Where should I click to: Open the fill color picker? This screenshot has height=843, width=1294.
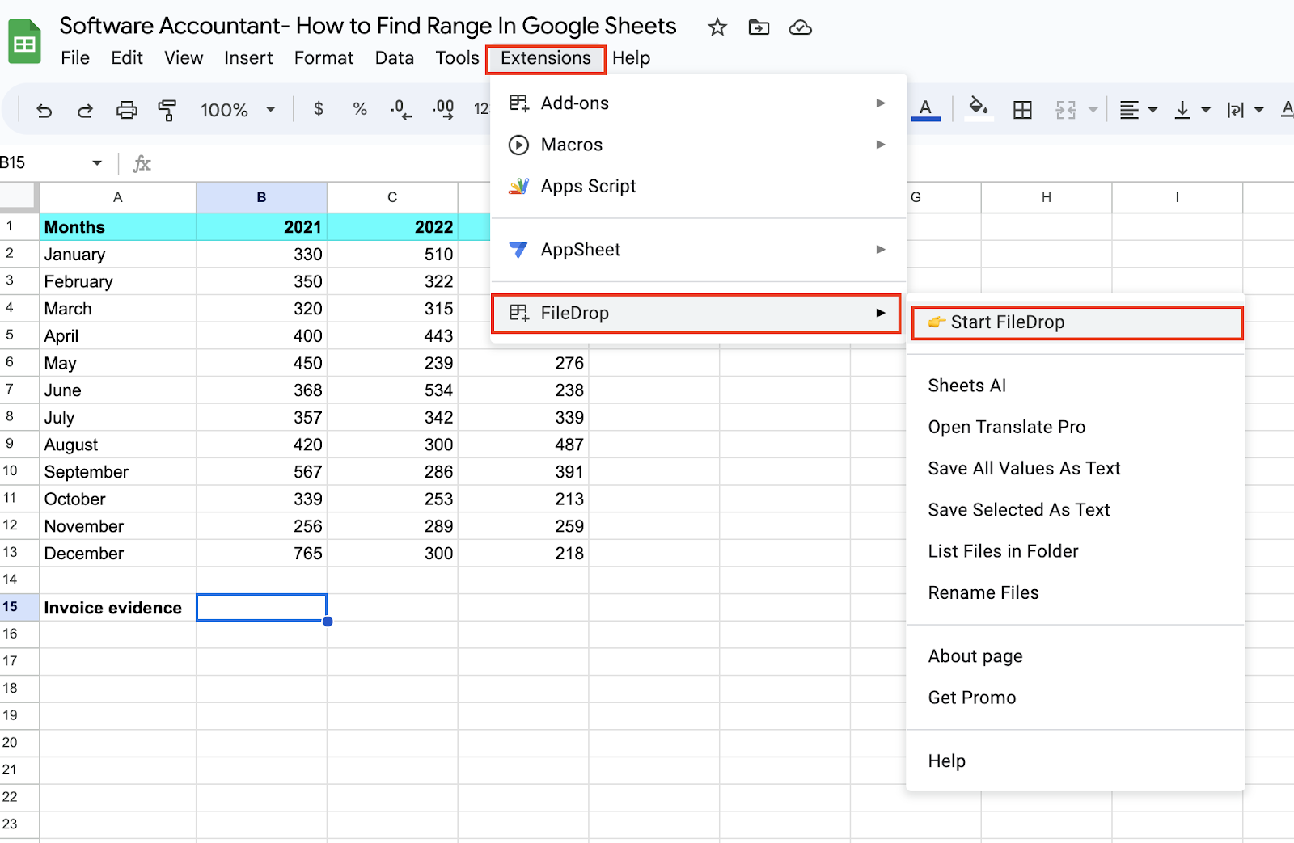coord(979,109)
